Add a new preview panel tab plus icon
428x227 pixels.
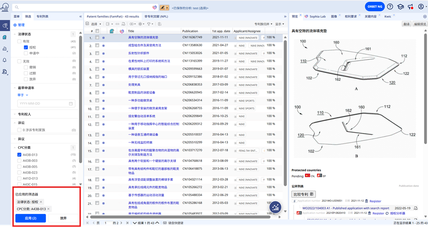click(x=425, y=17)
